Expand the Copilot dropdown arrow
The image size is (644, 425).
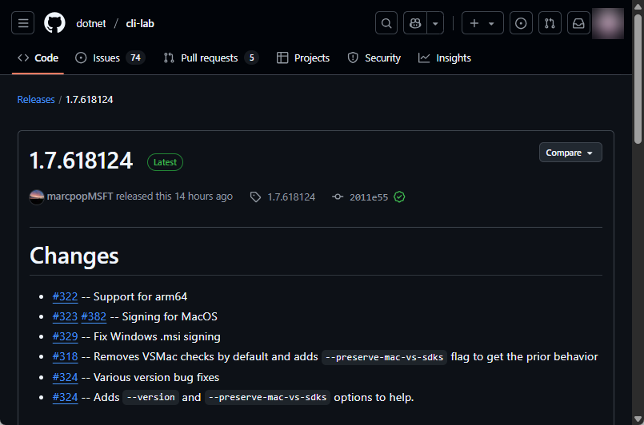[435, 23]
